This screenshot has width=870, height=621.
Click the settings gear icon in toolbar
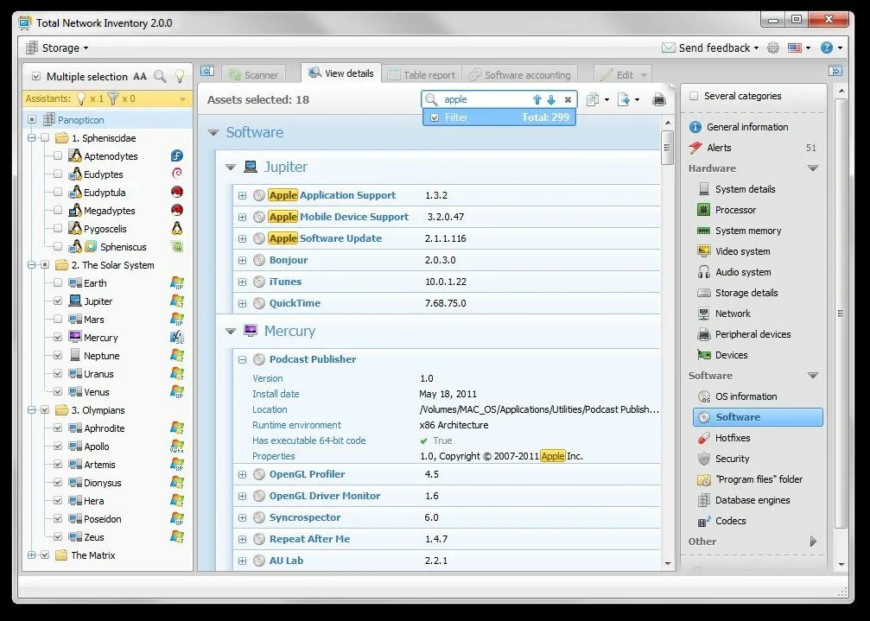773,48
